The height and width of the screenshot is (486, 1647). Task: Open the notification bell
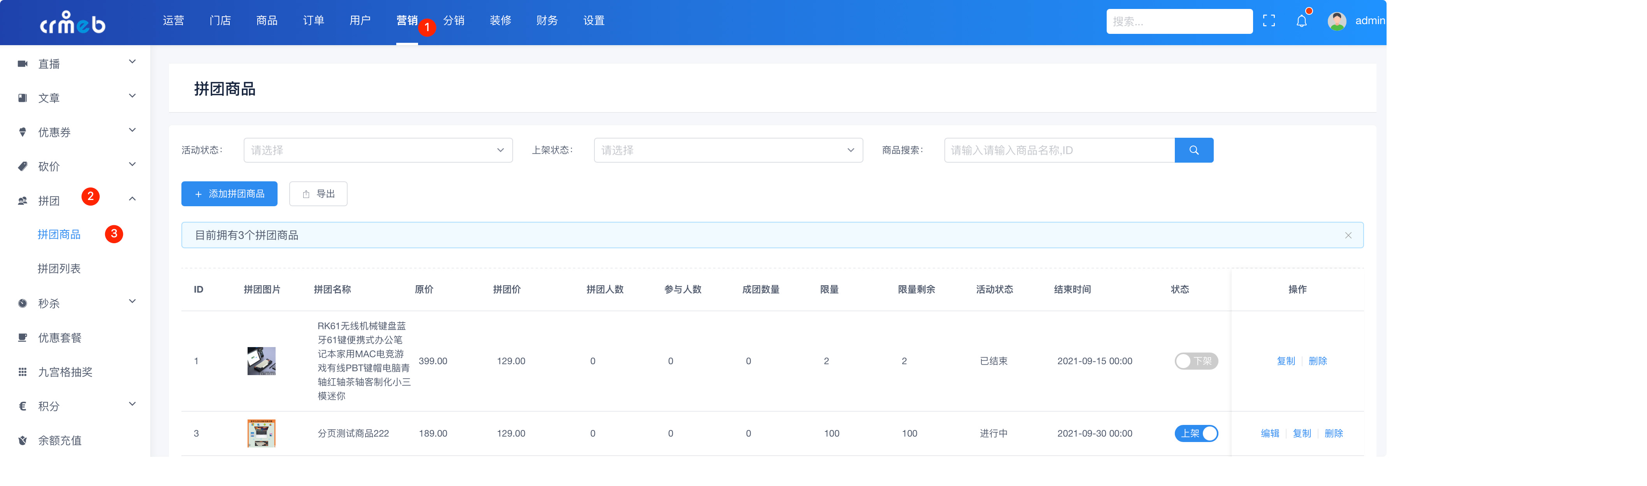point(1301,21)
